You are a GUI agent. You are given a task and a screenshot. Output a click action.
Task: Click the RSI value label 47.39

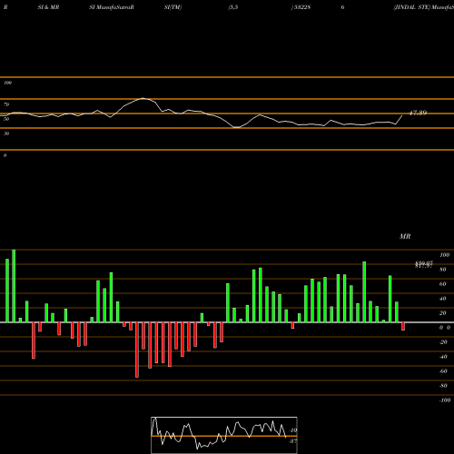click(x=418, y=113)
